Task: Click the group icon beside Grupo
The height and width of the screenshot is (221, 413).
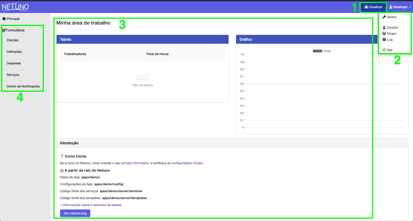Action: pyautogui.click(x=384, y=33)
